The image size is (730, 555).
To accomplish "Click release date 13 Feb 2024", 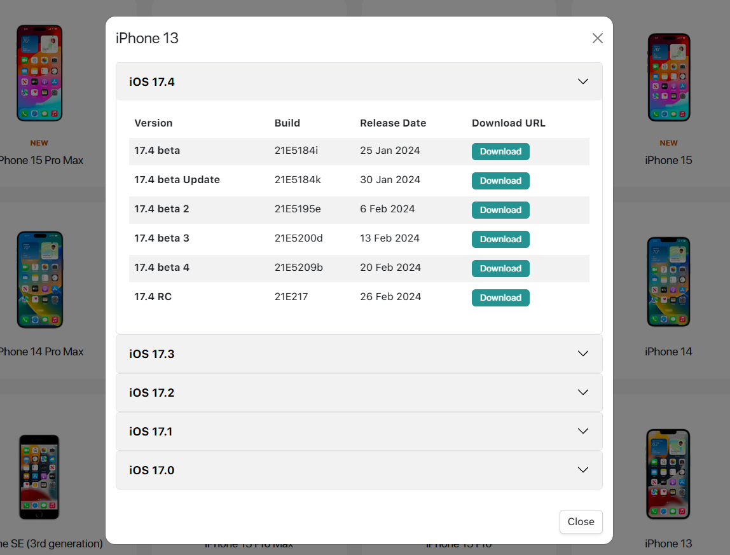I will point(390,238).
